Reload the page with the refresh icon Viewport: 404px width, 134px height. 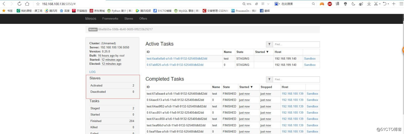pos(19,4)
